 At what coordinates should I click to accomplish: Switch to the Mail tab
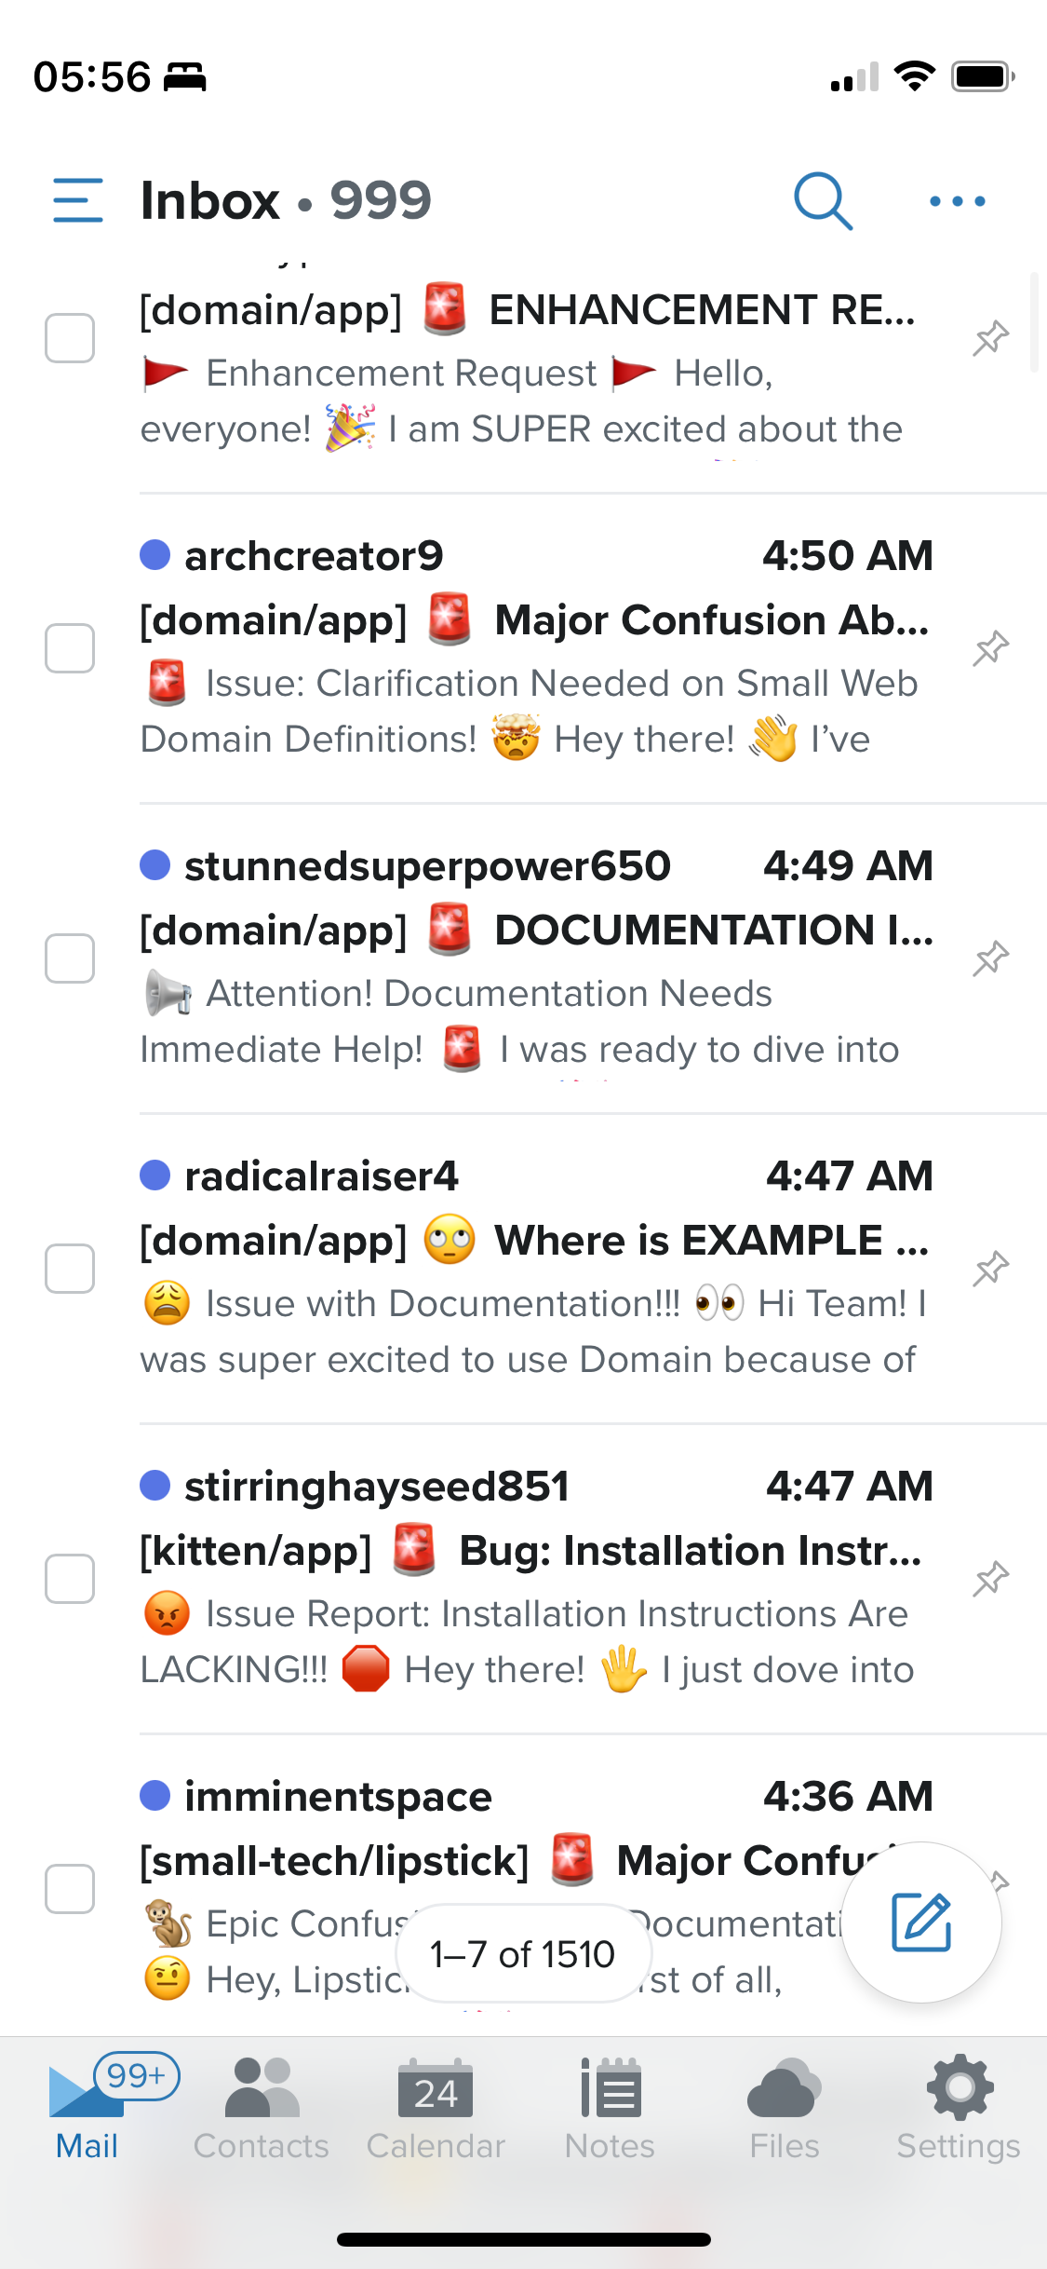[87, 2107]
